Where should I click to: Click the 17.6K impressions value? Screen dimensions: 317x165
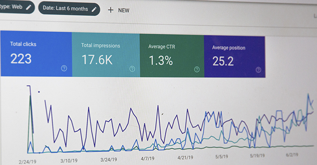coord(97,60)
